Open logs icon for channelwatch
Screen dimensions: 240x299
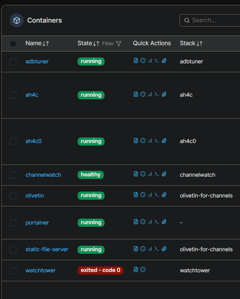[136, 174]
